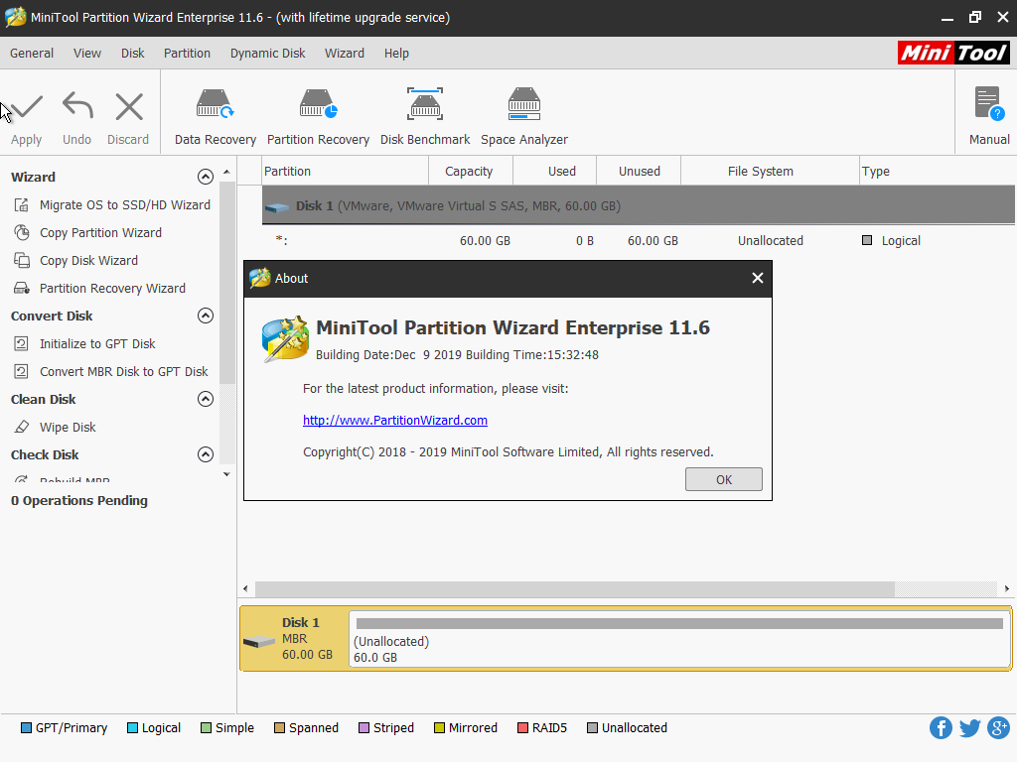The height and width of the screenshot is (762, 1017).
Task: Open the Help menu
Action: point(396,54)
